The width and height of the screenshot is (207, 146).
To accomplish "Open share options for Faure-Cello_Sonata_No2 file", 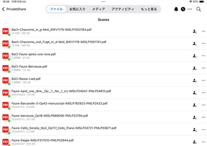I will (194, 130).
